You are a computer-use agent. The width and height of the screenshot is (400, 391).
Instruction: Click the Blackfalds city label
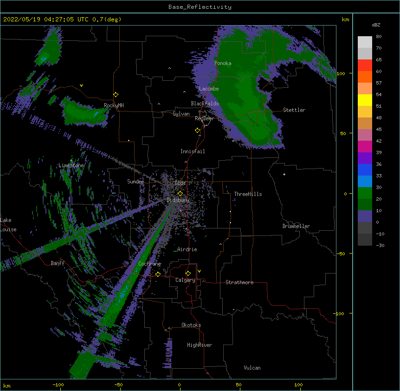click(205, 104)
